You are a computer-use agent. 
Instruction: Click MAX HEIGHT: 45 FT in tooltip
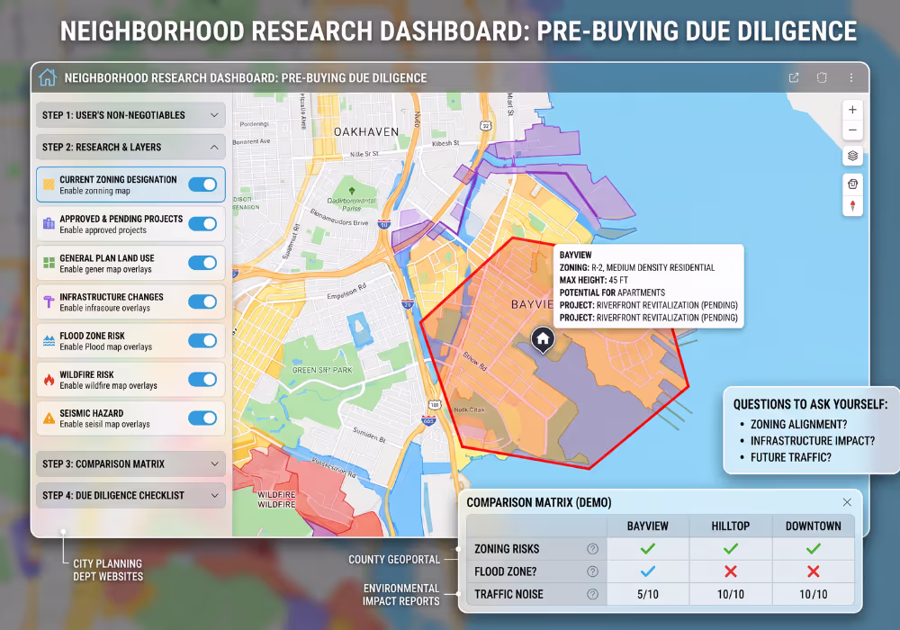(x=593, y=280)
